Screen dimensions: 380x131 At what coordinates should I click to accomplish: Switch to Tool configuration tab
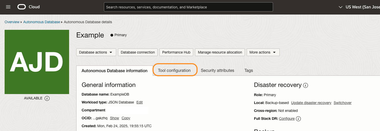coord(174,70)
